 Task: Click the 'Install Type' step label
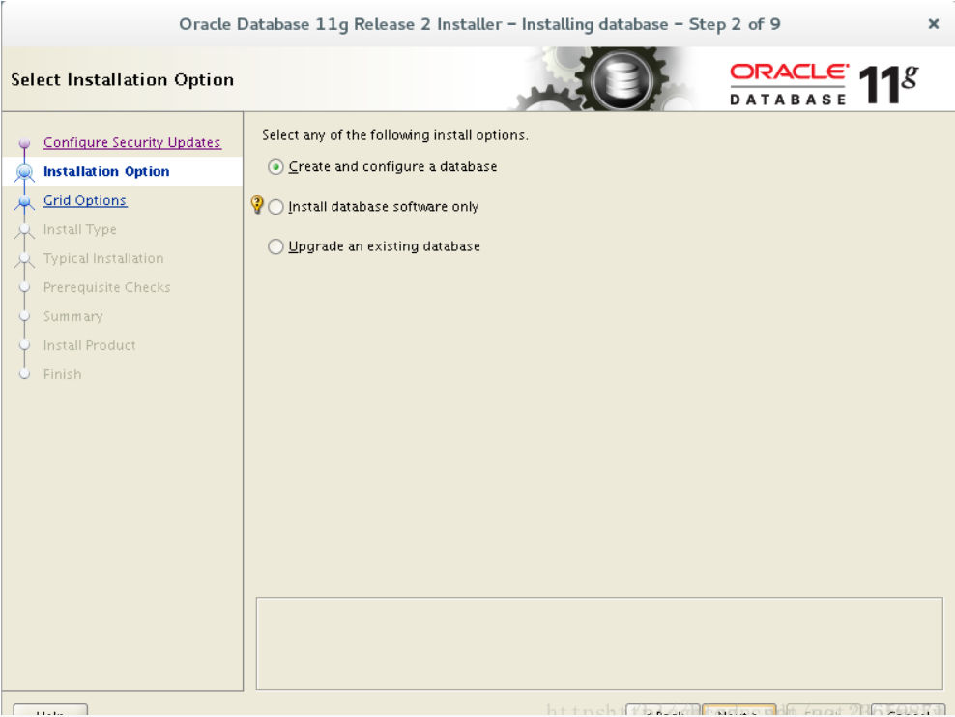point(80,229)
